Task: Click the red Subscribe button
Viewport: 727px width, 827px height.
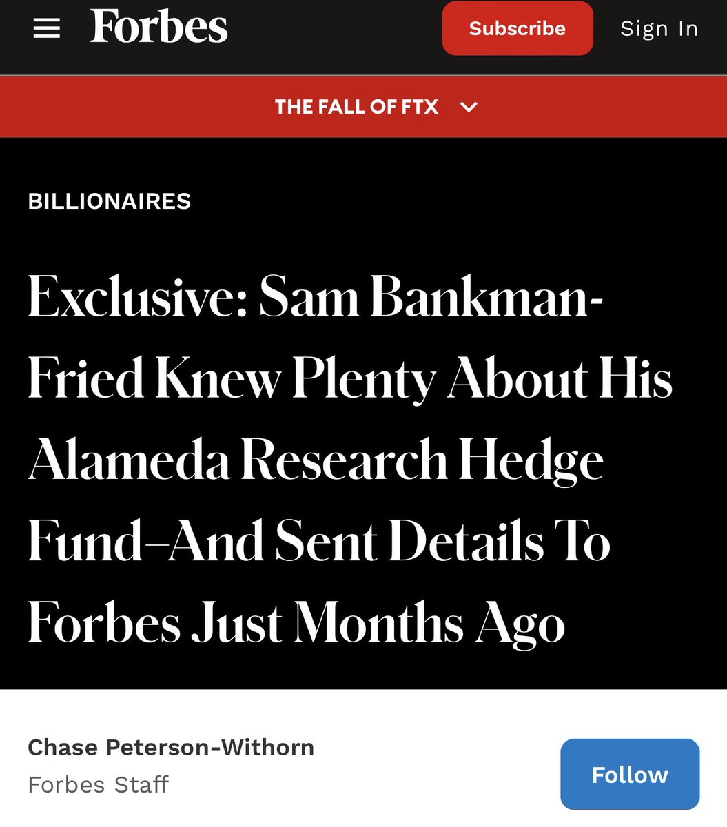Action: [x=518, y=28]
